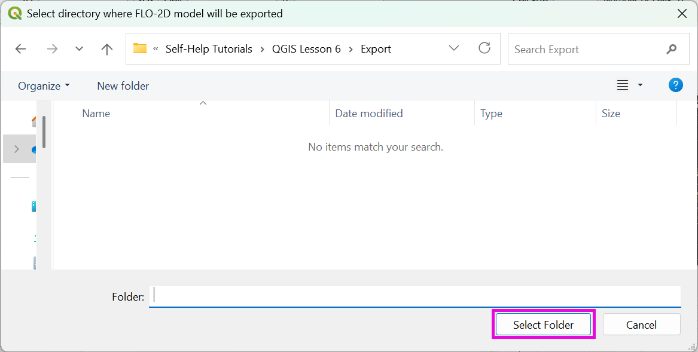698x352 pixels.
Task: Expand the address bar previous locations dropdown
Action: tap(453, 48)
